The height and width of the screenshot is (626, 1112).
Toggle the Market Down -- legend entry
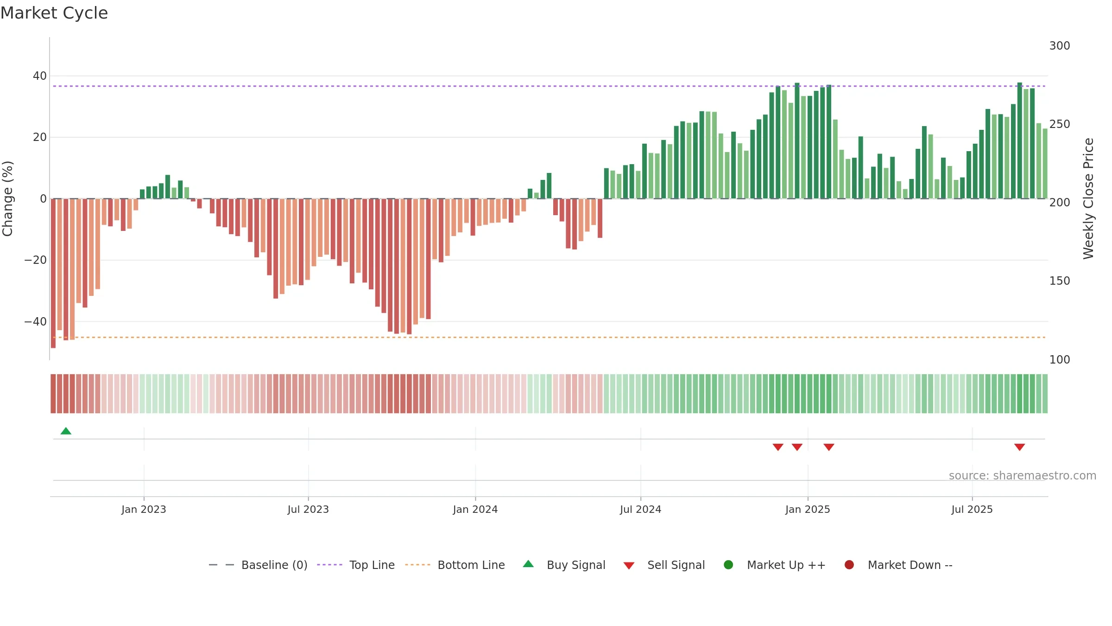[898, 565]
